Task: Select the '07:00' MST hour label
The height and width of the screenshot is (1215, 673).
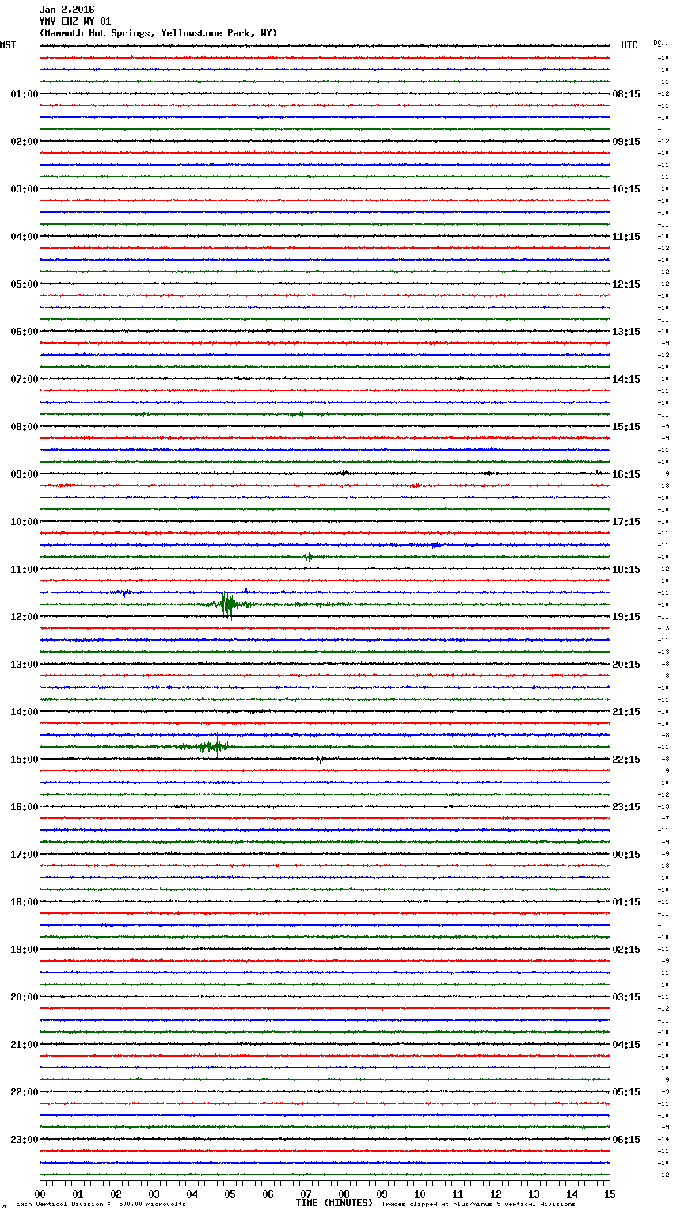Action: click(24, 379)
